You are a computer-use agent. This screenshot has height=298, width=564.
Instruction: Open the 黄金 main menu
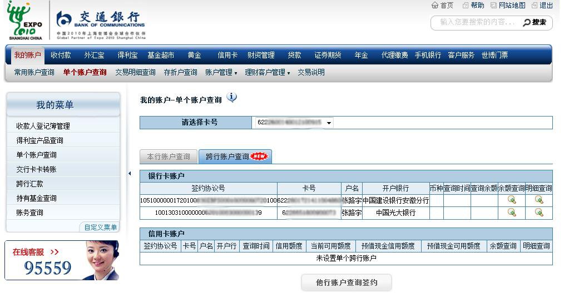point(194,55)
